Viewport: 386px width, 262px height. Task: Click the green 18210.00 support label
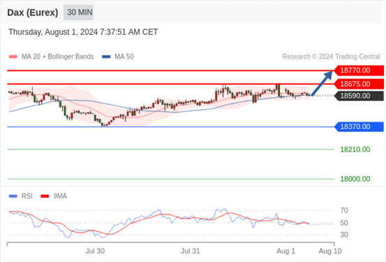tap(355, 150)
